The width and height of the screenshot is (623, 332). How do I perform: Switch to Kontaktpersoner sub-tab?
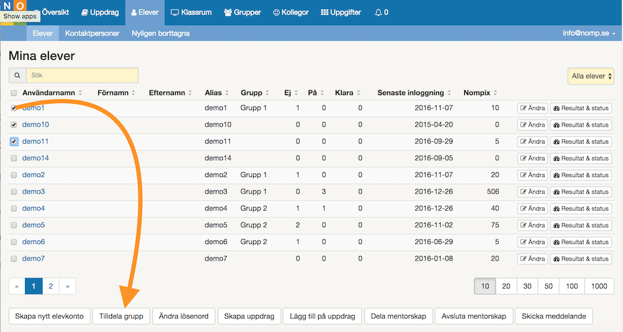92,33
